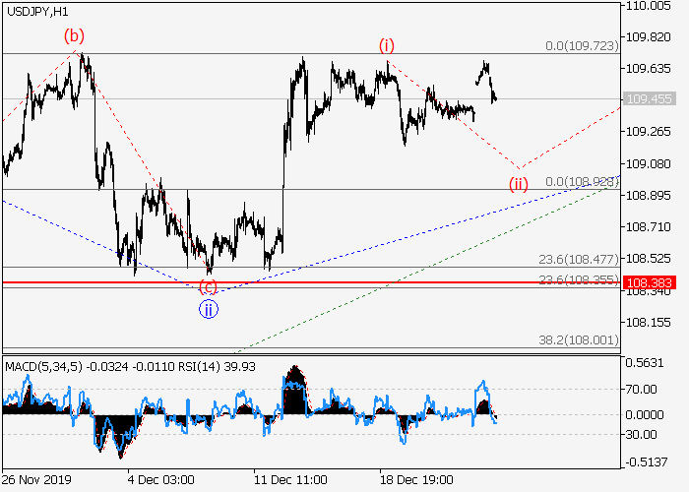689x492 pixels.
Task: Select the 70.00 RSI level on indicator axis
Action: point(642,389)
